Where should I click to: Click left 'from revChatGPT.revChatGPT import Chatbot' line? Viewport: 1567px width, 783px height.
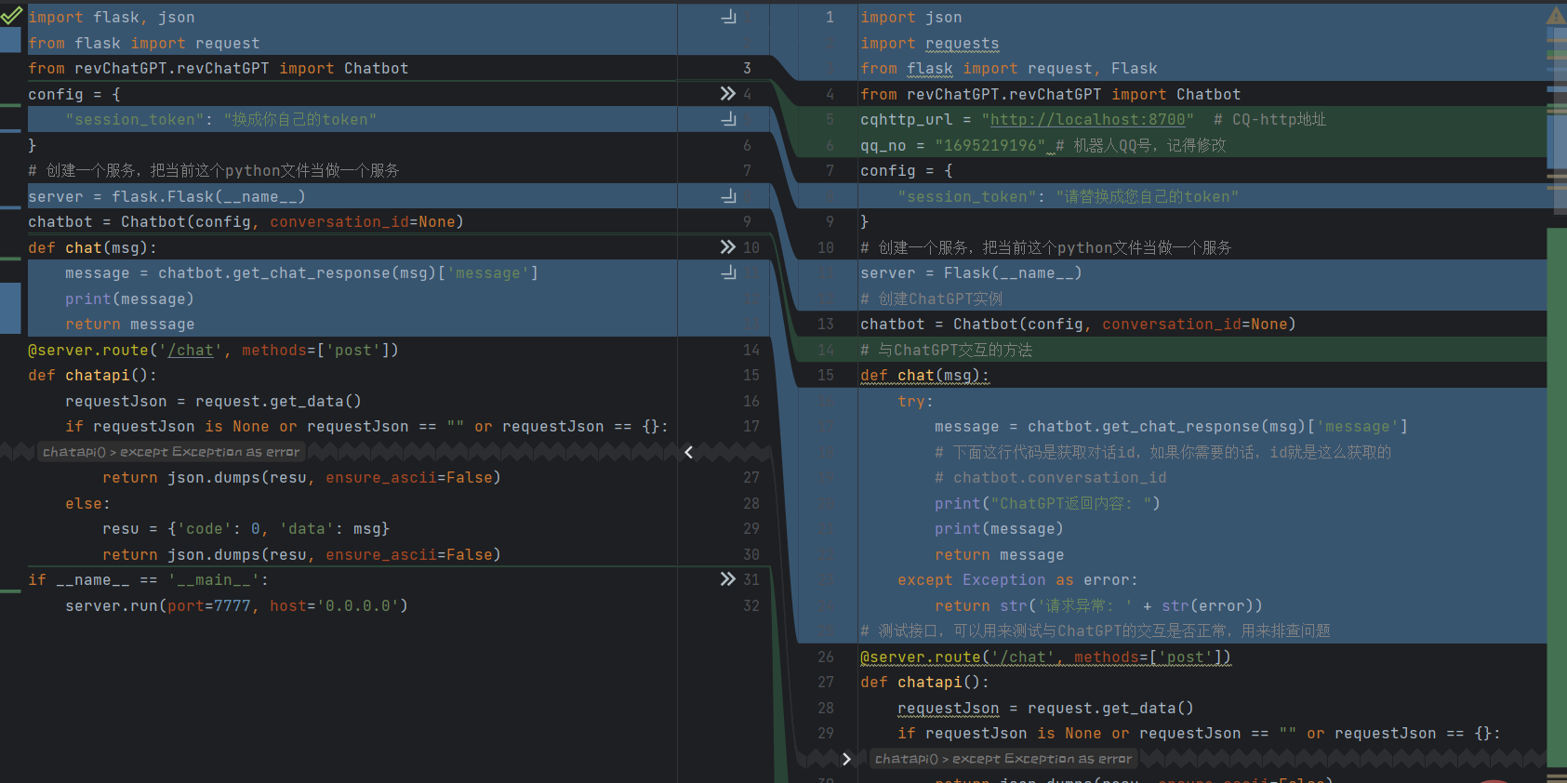[219, 68]
